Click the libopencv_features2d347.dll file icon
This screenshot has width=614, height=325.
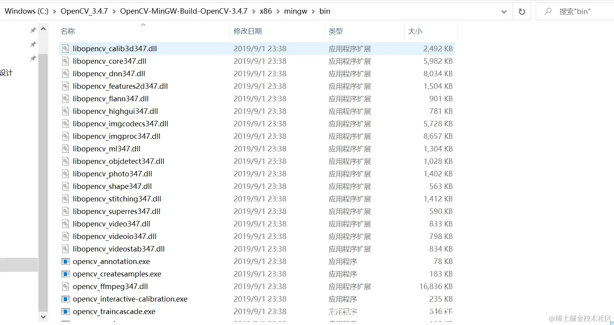click(x=66, y=86)
